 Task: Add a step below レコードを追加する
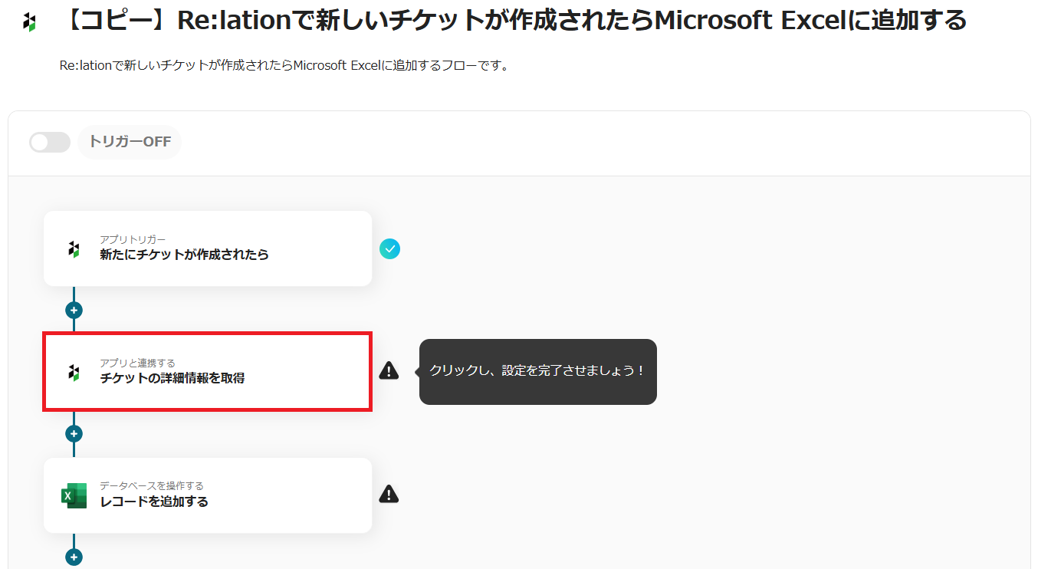(x=74, y=557)
